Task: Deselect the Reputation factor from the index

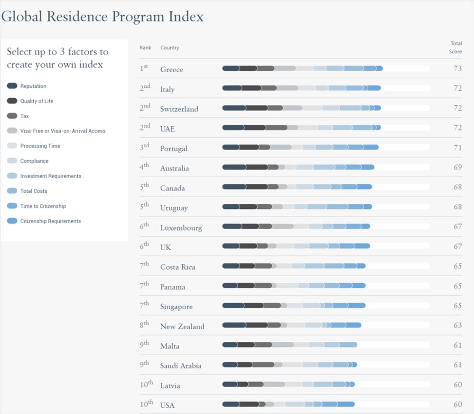Action: click(x=13, y=86)
